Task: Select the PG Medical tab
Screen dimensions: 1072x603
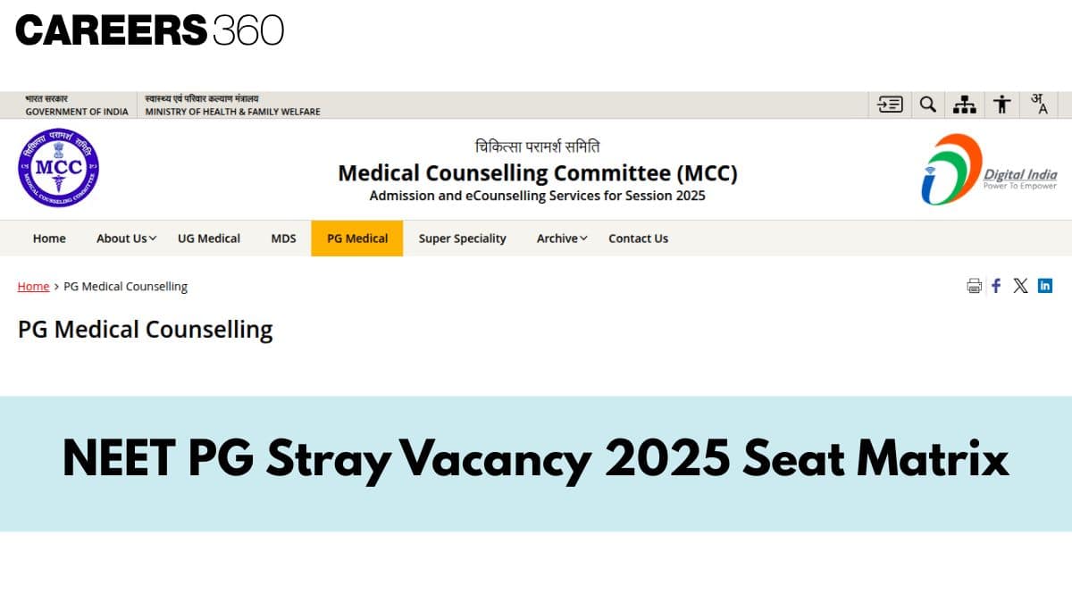Action: tap(357, 239)
